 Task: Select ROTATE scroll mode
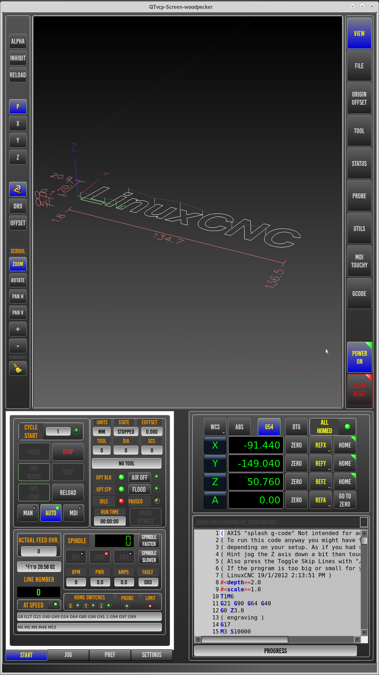point(18,280)
